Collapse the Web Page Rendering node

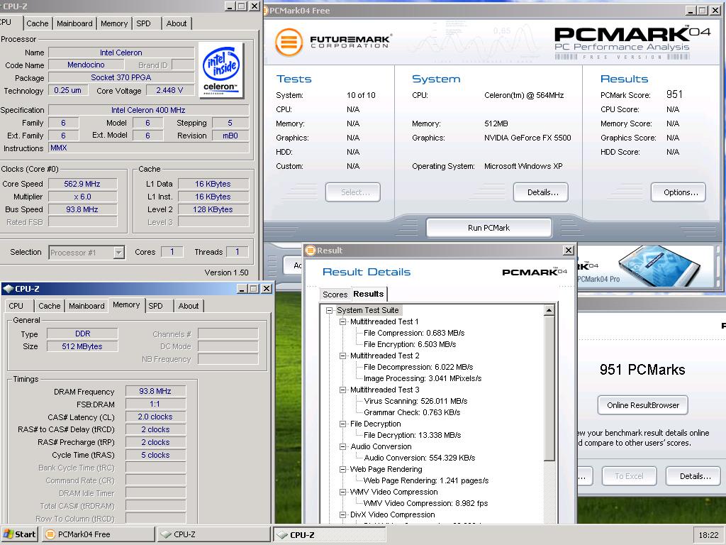(342, 470)
